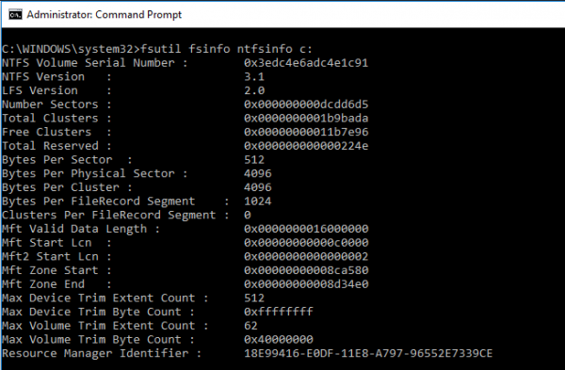Click the NTFS Version value 3.1
Screen dimensions: 565x370
tap(254, 77)
